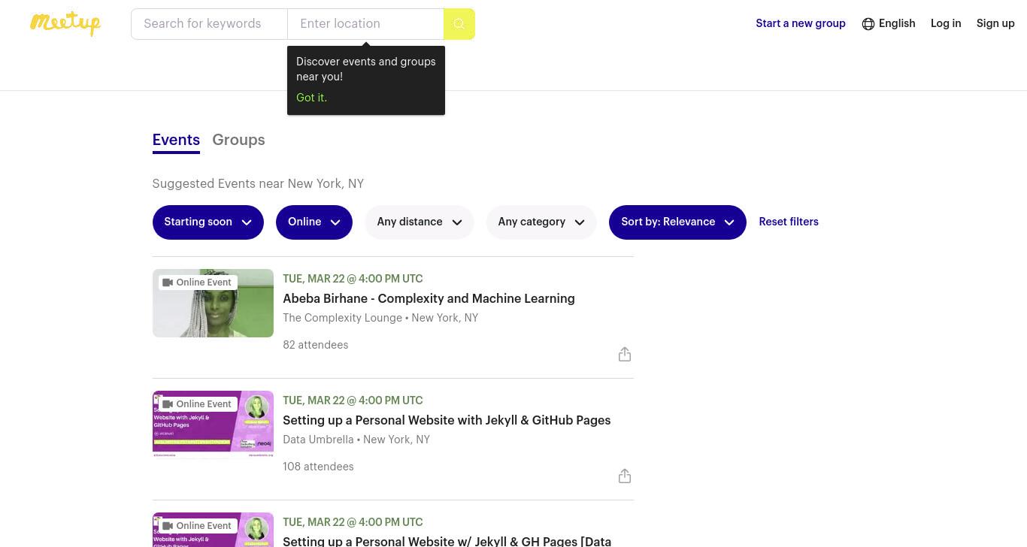Click the Enter location field
Viewport: 1027px width, 547px height.
coord(365,24)
